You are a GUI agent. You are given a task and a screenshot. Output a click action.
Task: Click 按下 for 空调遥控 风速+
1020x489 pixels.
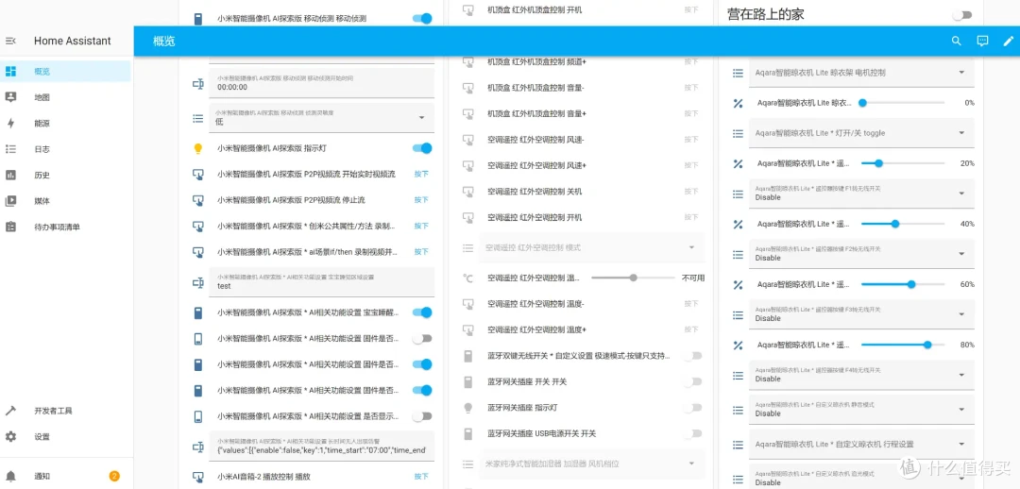point(690,166)
